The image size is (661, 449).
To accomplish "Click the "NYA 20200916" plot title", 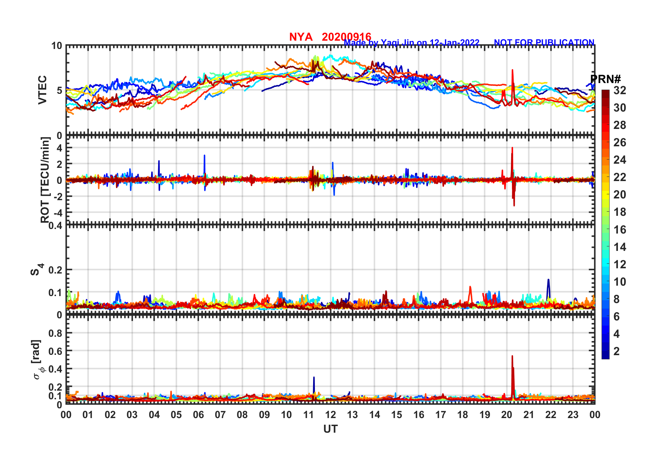I will 330,36.
